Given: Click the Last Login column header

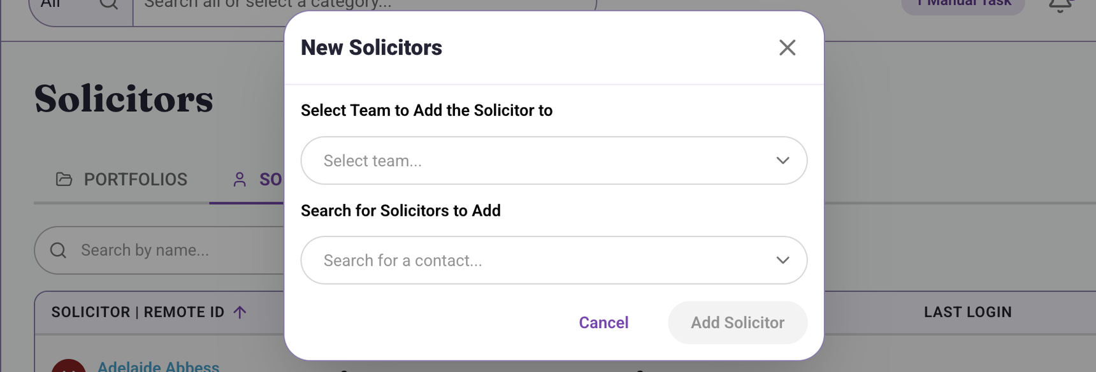Looking at the screenshot, I should click(x=967, y=312).
